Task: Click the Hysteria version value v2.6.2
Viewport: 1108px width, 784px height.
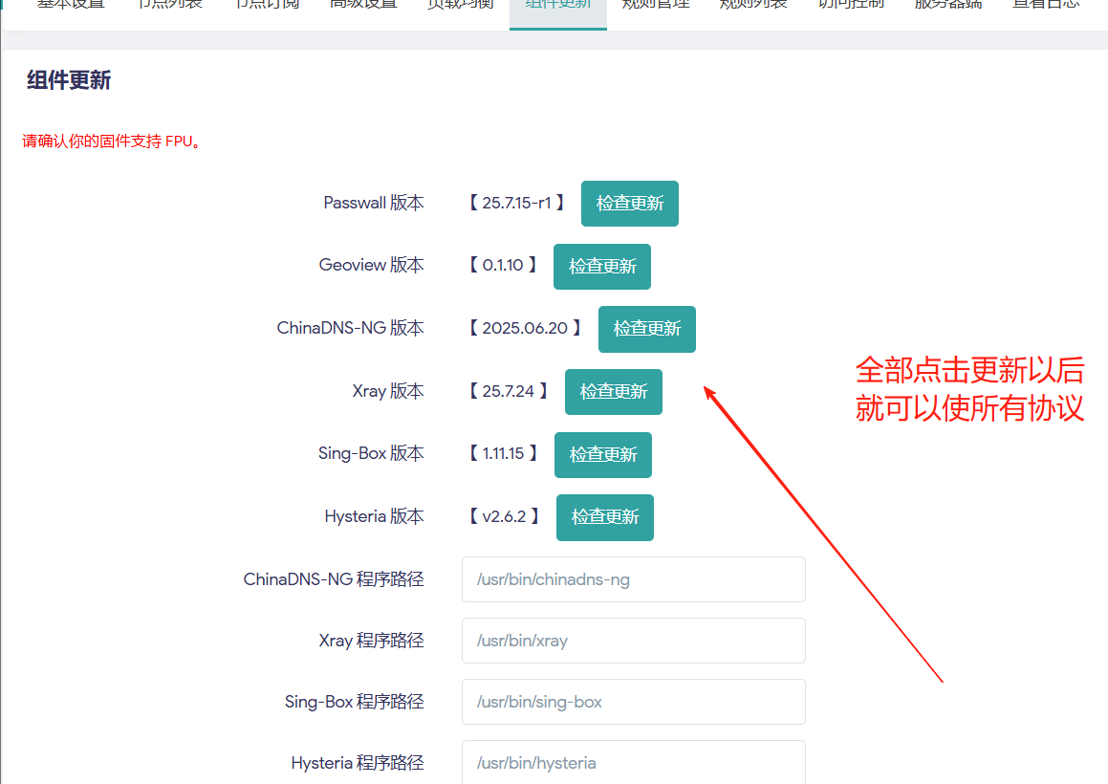Action: (x=504, y=517)
